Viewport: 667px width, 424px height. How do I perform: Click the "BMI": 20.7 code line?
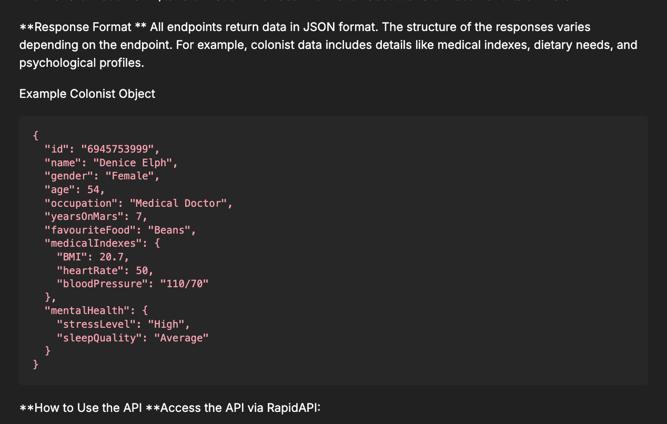click(x=93, y=257)
